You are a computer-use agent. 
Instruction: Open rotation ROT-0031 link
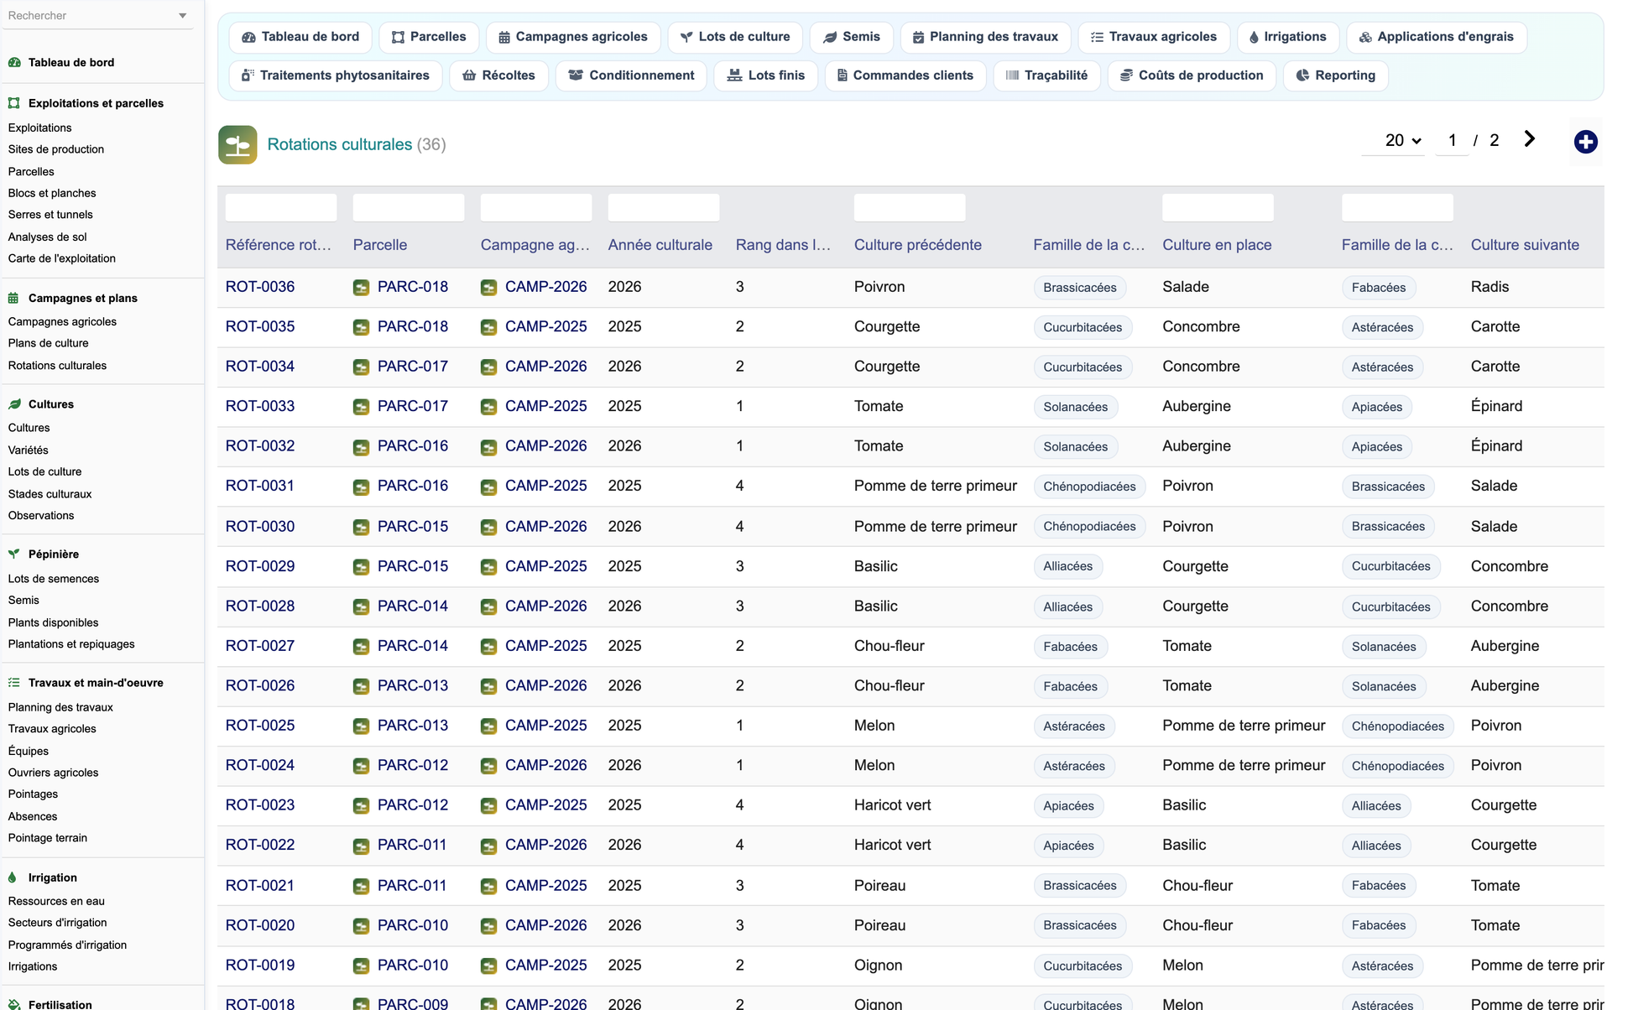point(260,486)
